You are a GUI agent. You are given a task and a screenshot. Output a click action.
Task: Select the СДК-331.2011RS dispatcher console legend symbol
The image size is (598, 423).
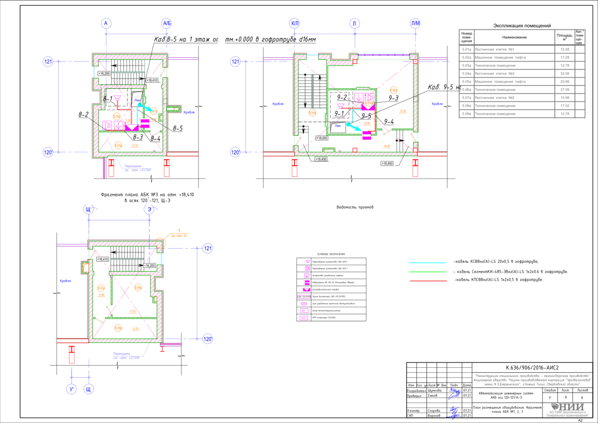coord(304,296)
